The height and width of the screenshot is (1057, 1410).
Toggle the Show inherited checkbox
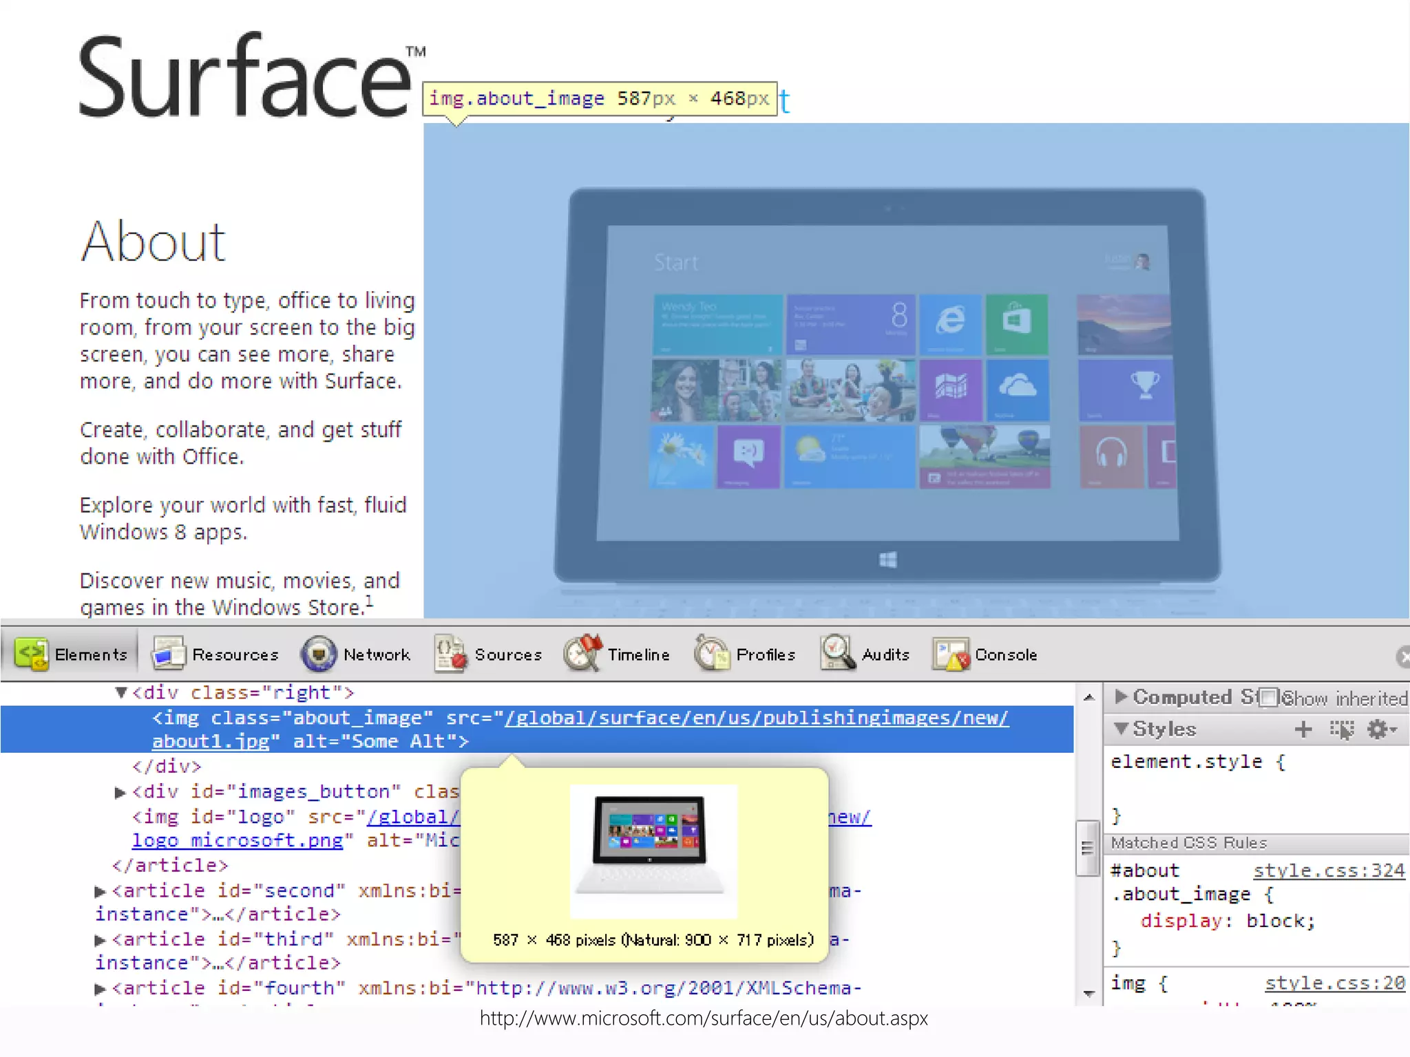tap(1267, 698)
